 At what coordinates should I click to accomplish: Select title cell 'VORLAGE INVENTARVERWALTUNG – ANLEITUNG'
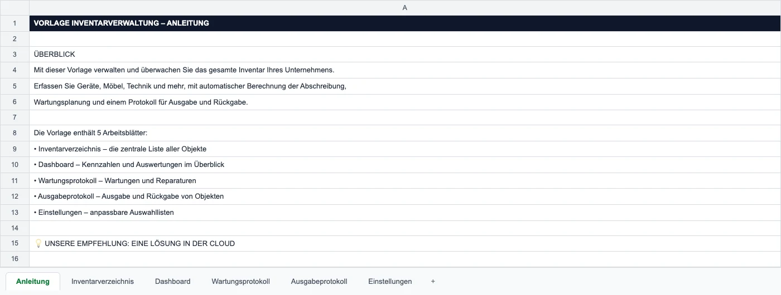(404, 23)
